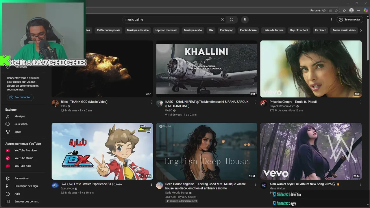Select the Mix filter chip
Screen dimensions: 370x208
click(211, 30)
